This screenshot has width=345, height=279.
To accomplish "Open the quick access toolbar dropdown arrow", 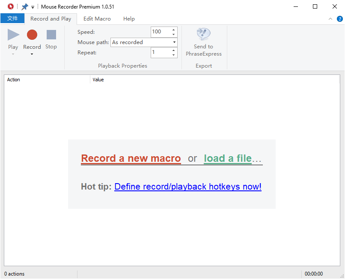I will click(33, 7).
